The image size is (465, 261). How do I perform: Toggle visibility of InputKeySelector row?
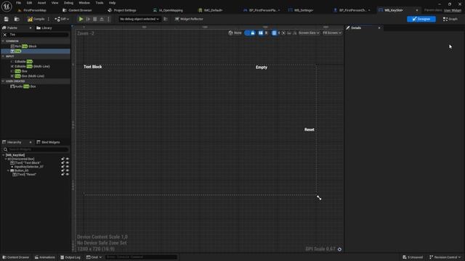coord(68,167)
